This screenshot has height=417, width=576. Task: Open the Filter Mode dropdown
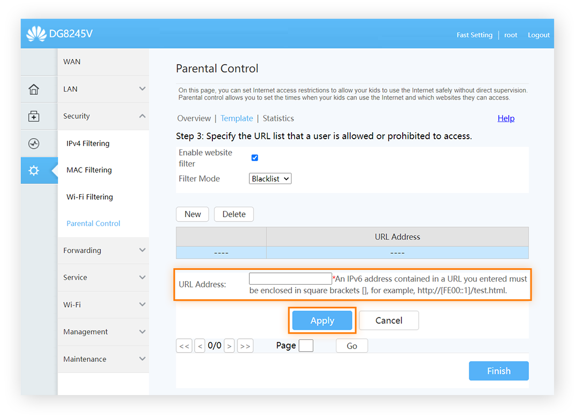click(270, 179)
